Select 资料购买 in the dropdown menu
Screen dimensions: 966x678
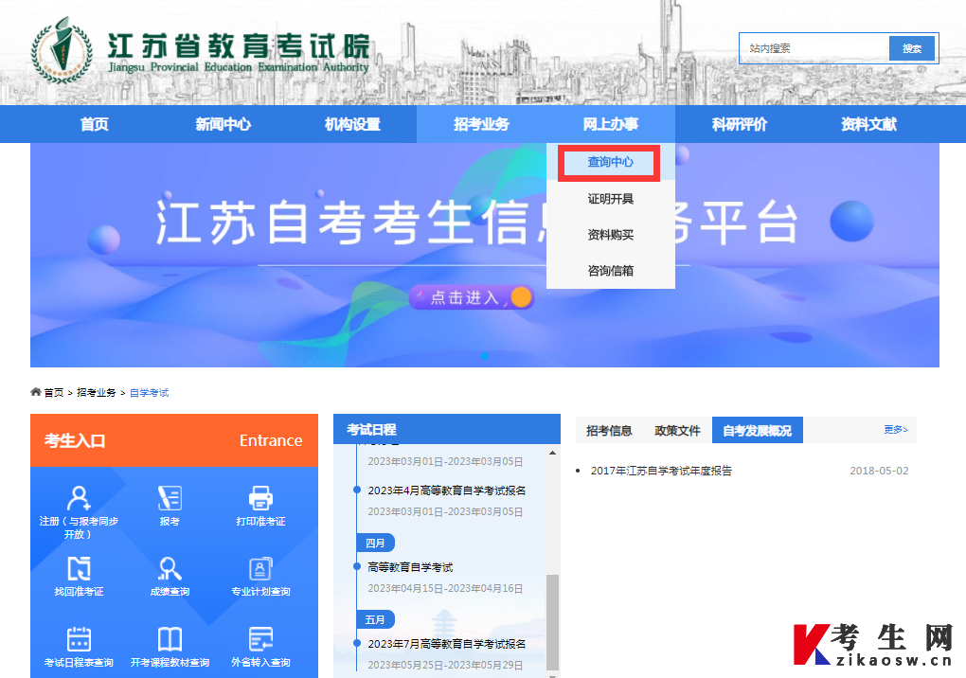pos(611,235)
